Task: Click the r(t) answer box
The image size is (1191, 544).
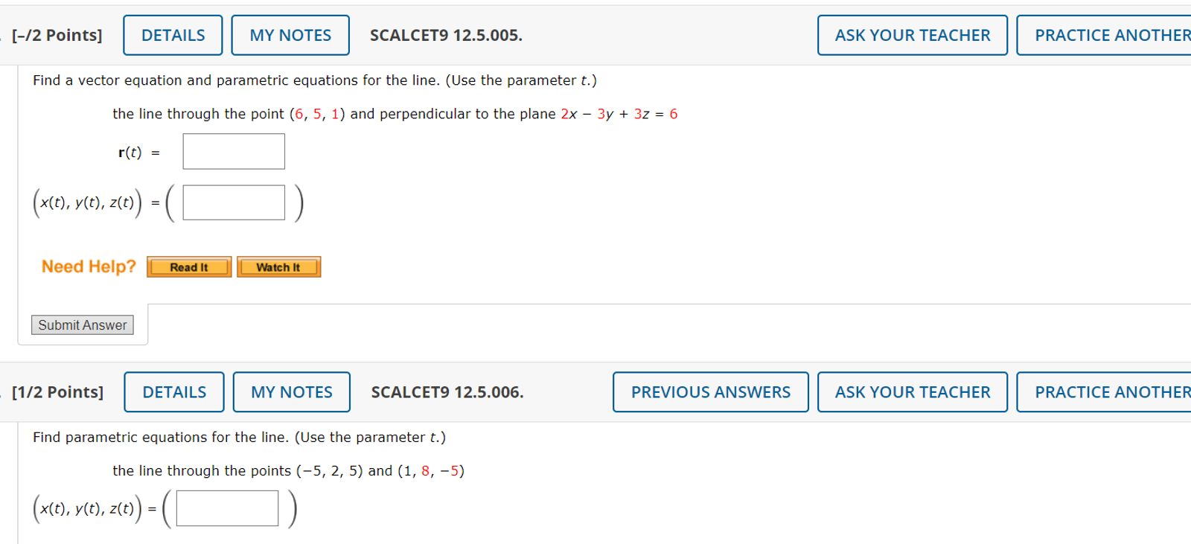Action: click(x=233, y=150)
